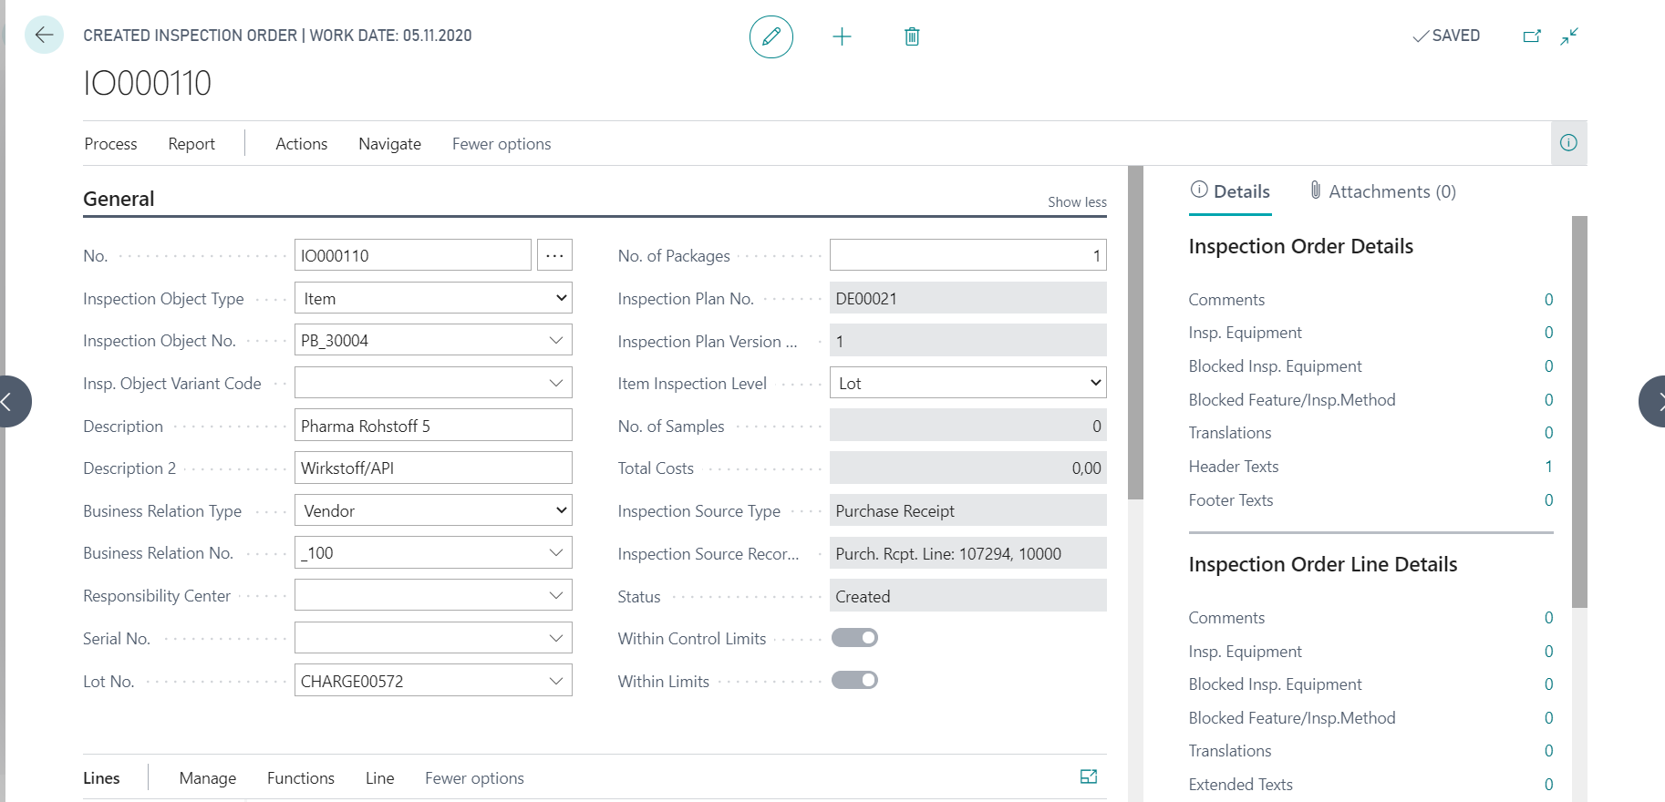Viewport: 1665px width, 802px height.
Task: Expand the Business Relation No. lookup
Action: click(x=555, y=553)
